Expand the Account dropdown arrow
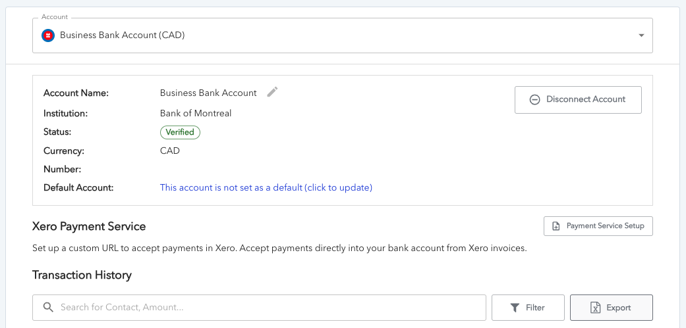The height and width of the screenshot is (328, 686). click(x=641, y=35)
